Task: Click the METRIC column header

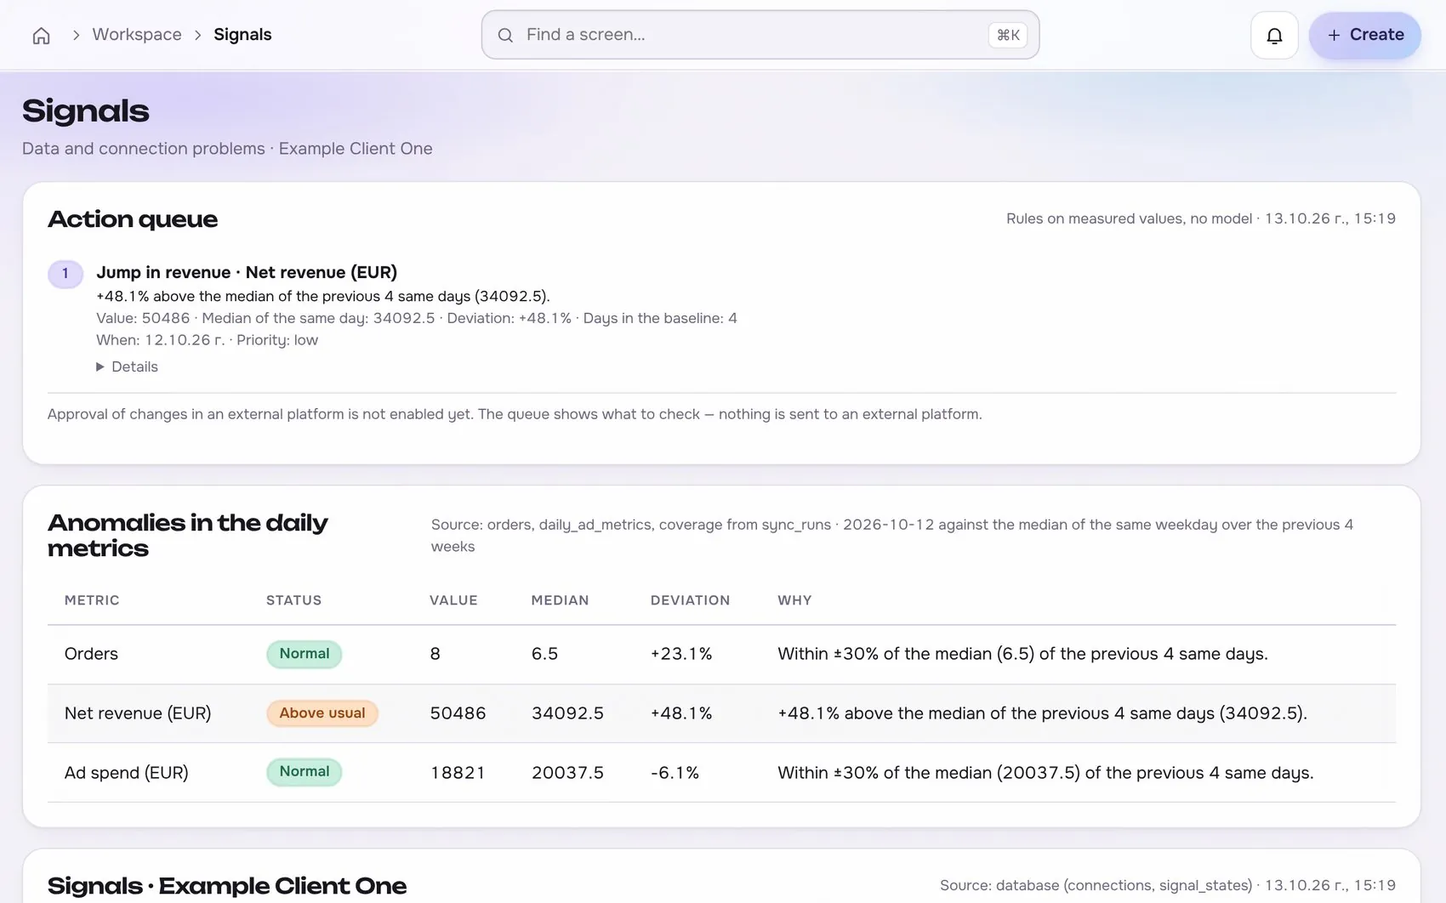Action: 92,600
